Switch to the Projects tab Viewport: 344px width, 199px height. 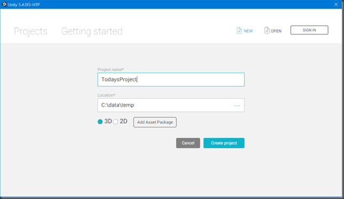[31, 31]
